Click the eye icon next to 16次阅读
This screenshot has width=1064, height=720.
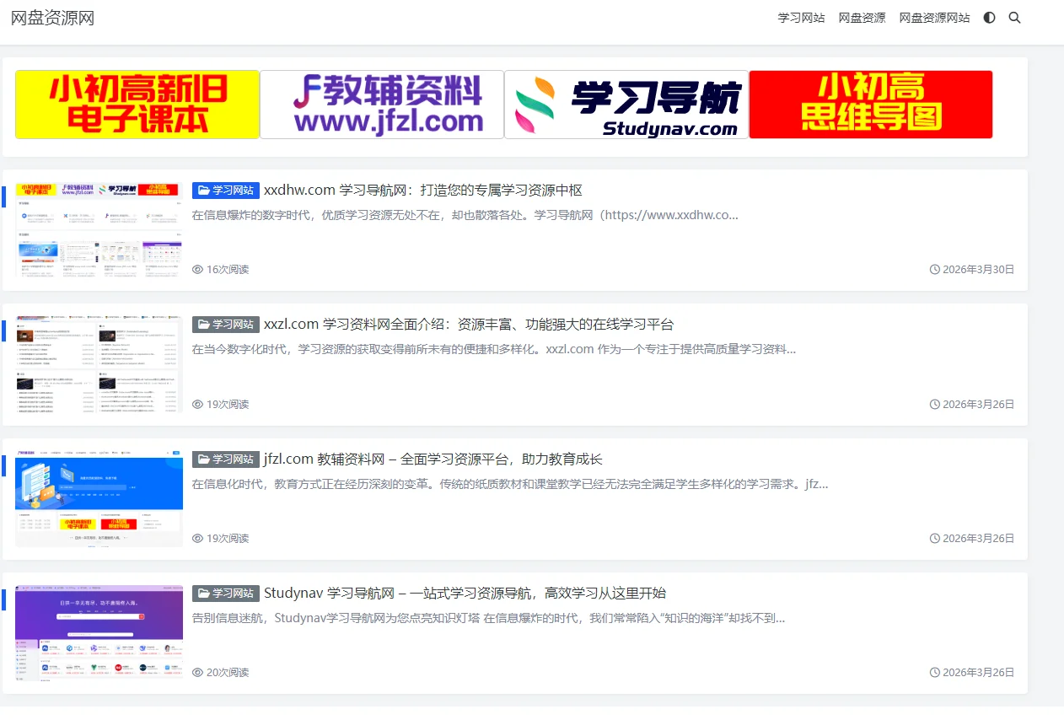pyautogui.click(x=196, y=269)
